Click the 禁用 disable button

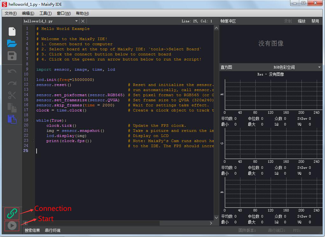[x=315, y=21]
